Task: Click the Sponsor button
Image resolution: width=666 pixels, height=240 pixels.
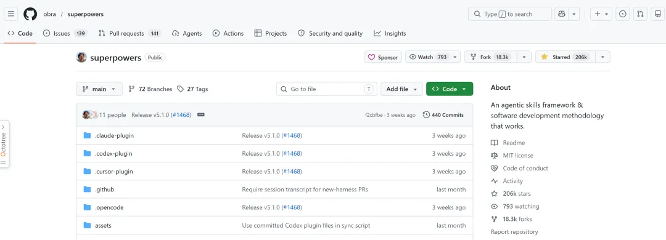Action: pos(383,57)
